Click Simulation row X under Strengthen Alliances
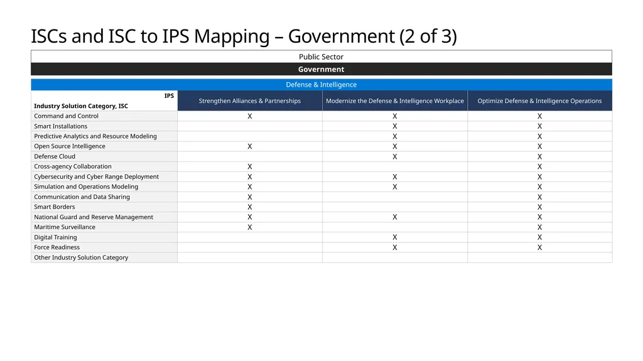The width and height of the screenshot is (643, 361). click(x=250, y=186)
